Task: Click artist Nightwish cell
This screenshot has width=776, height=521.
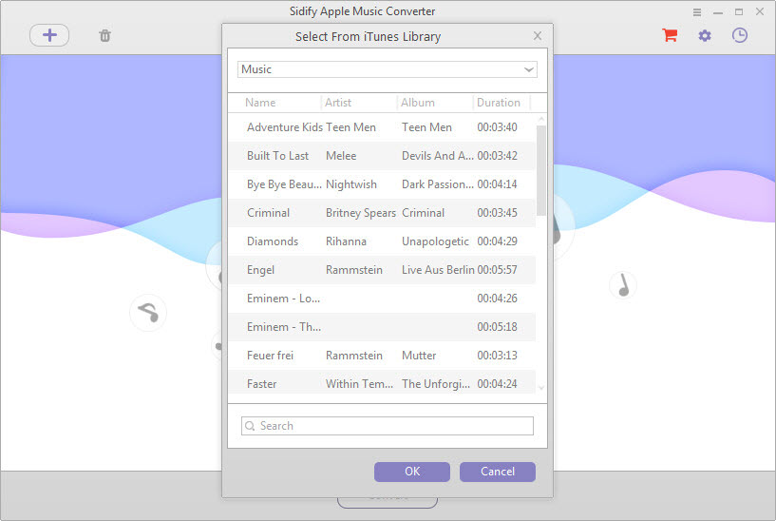Action: 351,184
